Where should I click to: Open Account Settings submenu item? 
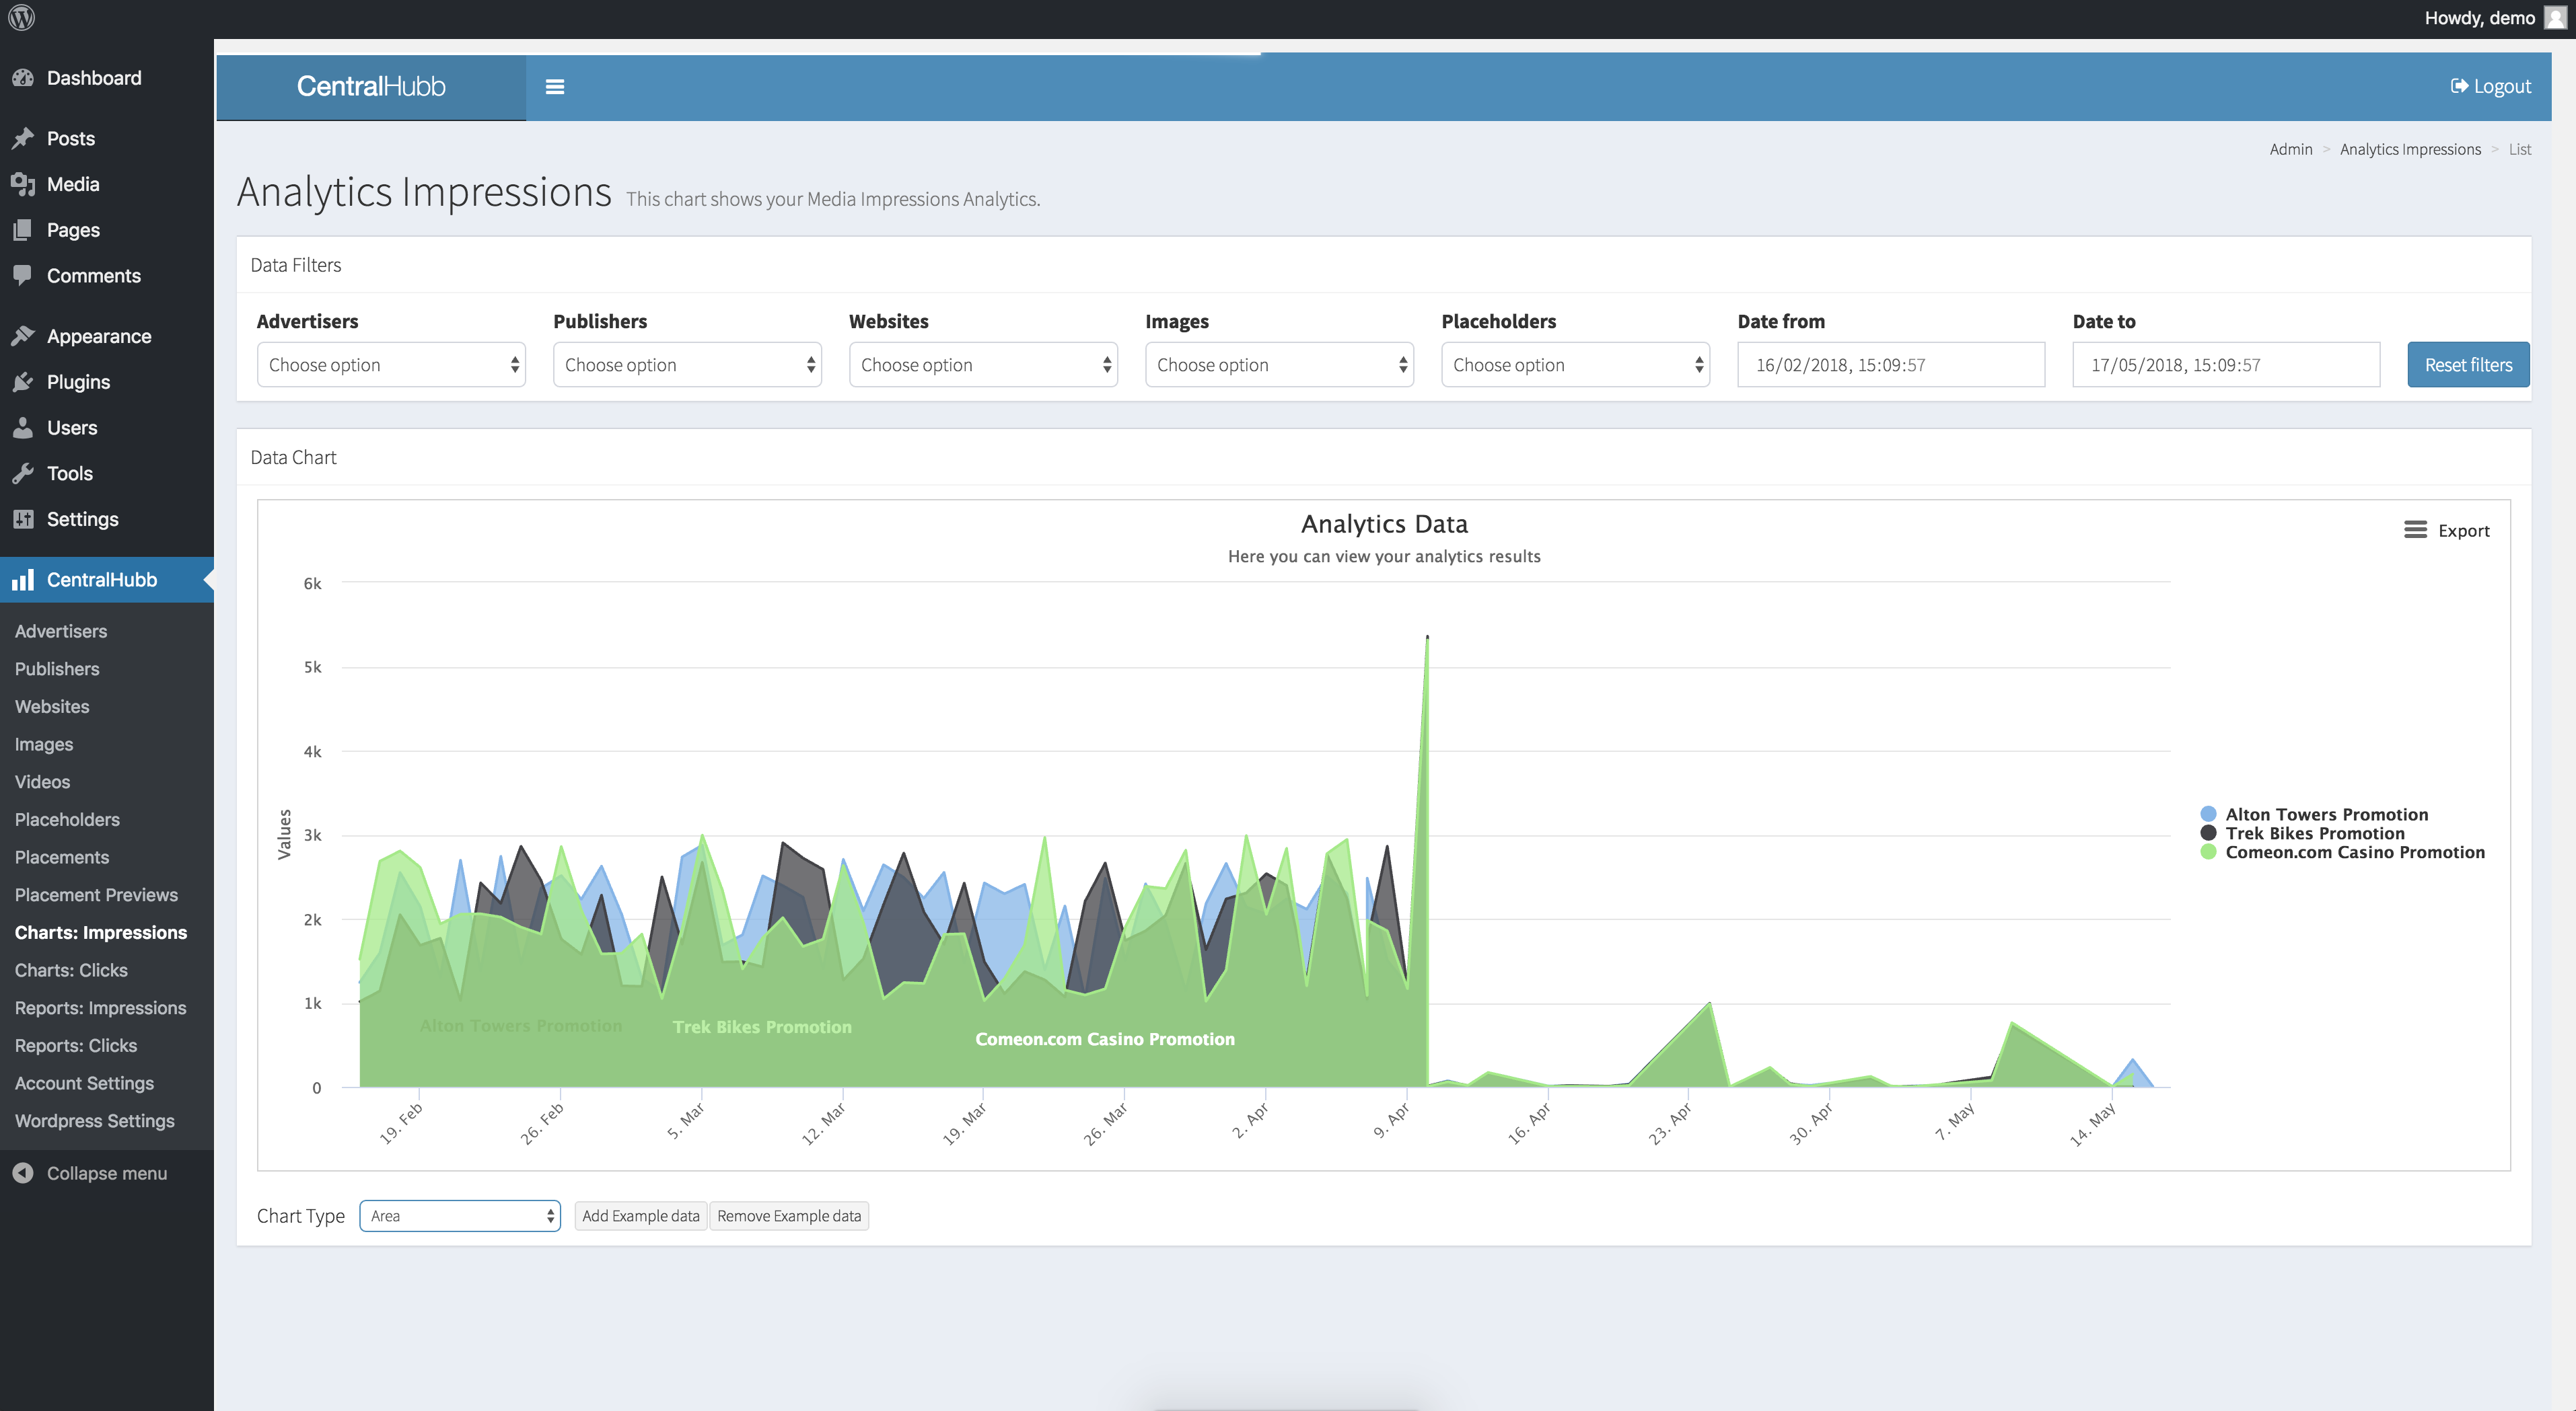point(84,1083)
